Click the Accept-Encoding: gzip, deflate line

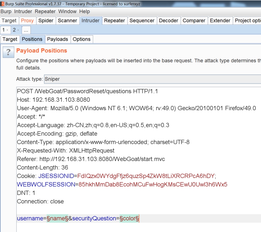(57, 134)
